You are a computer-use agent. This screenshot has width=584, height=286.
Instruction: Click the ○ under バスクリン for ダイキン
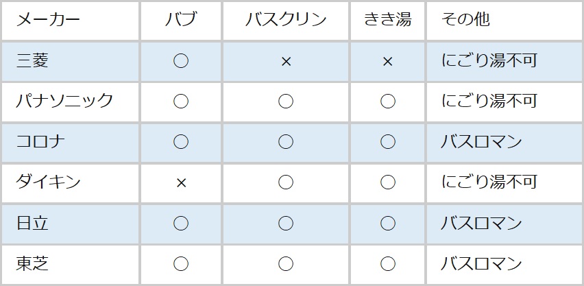pos(286,182)
